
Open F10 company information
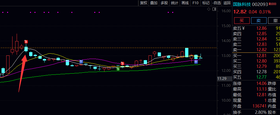tap(195, 3)
